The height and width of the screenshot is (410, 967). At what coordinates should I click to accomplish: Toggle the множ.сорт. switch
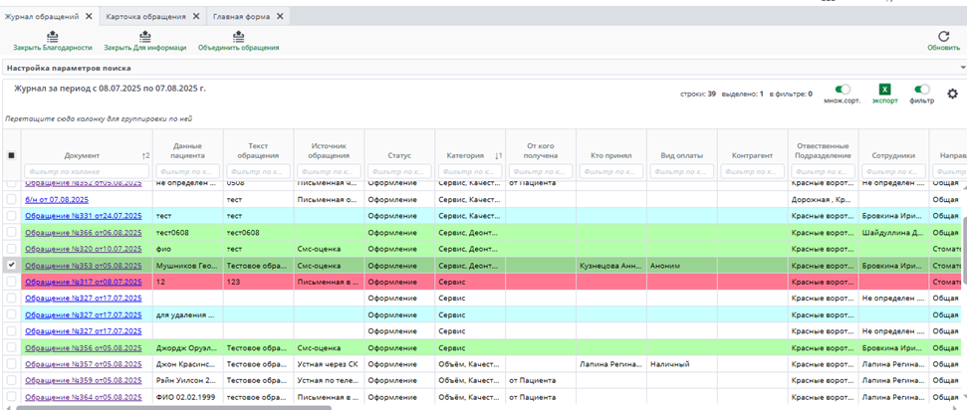(x=842, y=90)
